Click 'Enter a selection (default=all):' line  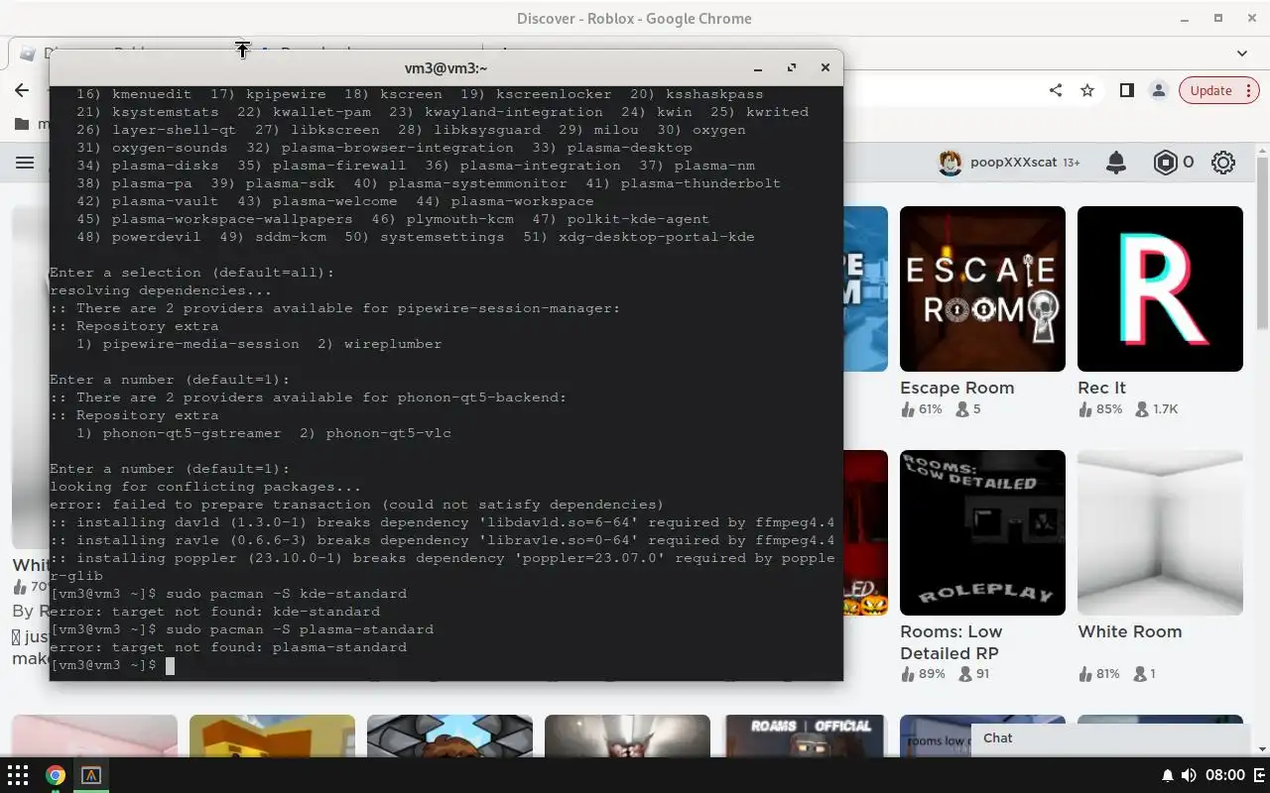192,273
